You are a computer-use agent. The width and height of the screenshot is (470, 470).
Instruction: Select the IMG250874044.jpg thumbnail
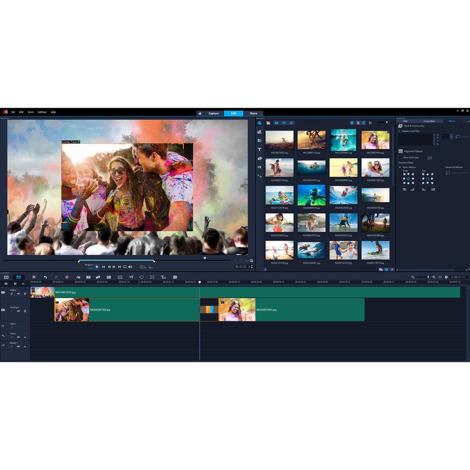coord(375,139)
